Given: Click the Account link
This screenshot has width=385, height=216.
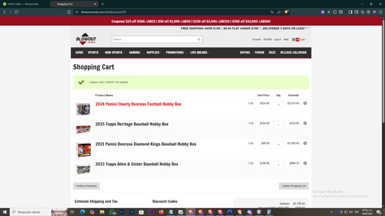Looking at the screenshot, I should click(256, 40).
